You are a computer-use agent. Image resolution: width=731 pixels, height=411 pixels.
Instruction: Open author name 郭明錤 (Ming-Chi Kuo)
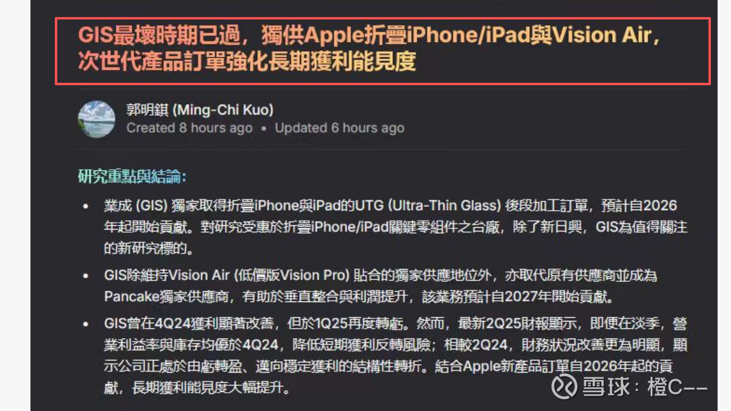[x=200, y=110]
